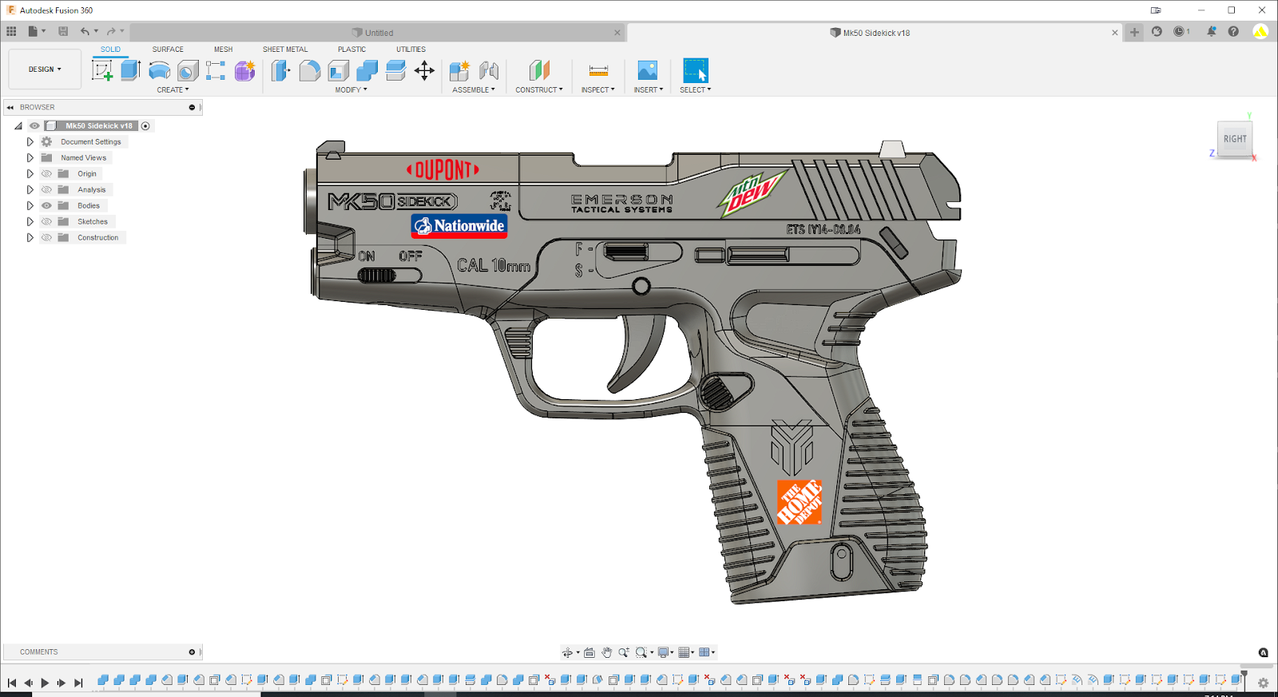Add a new design tab
The height and width of the screenshot is (697, 1278).
point(1134,32)
